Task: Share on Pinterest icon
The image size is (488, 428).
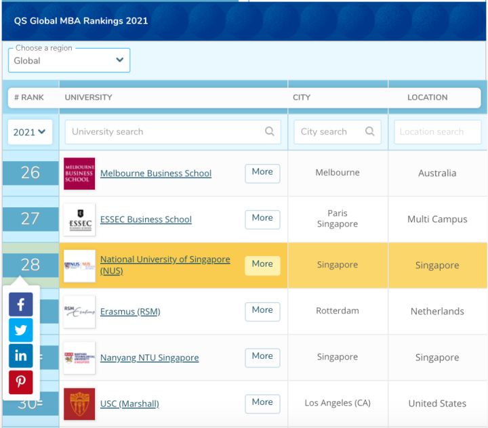Action: click(20, 382)
